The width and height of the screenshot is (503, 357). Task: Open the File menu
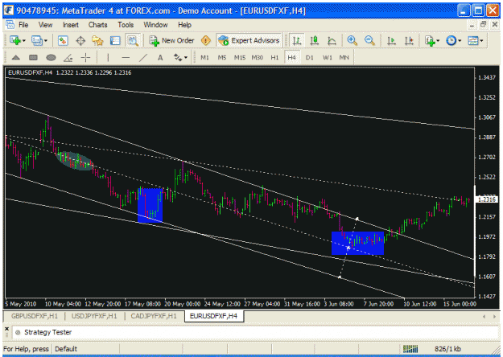pos(23,25)
